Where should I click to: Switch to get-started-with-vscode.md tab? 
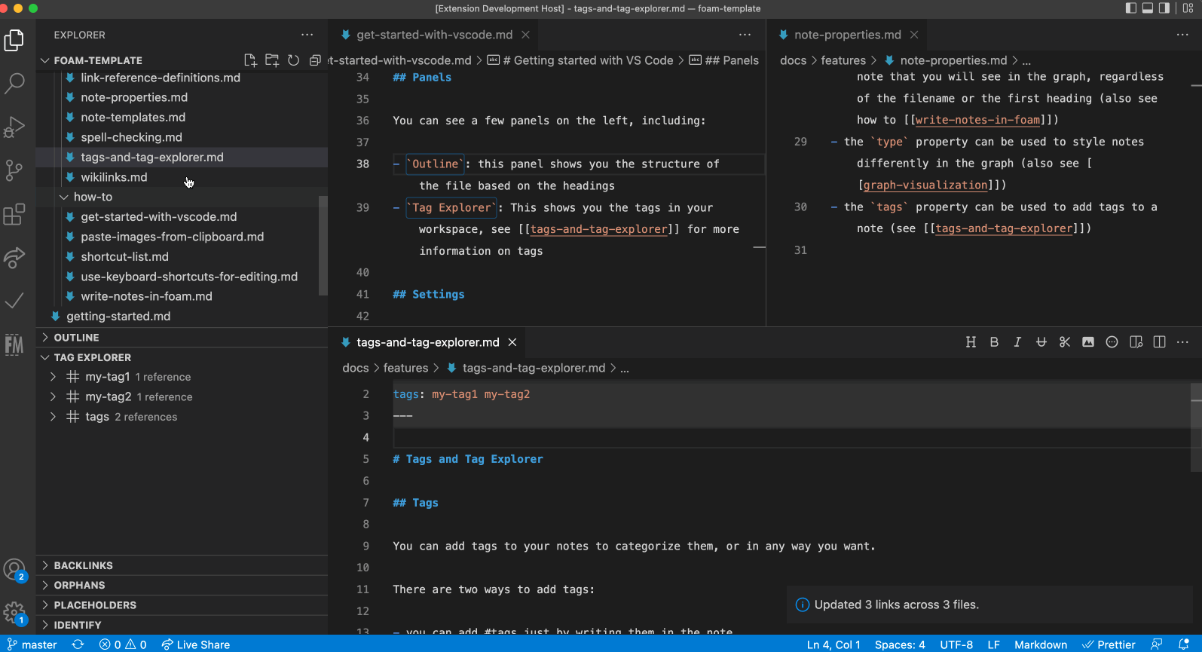(x=434, y=35)
